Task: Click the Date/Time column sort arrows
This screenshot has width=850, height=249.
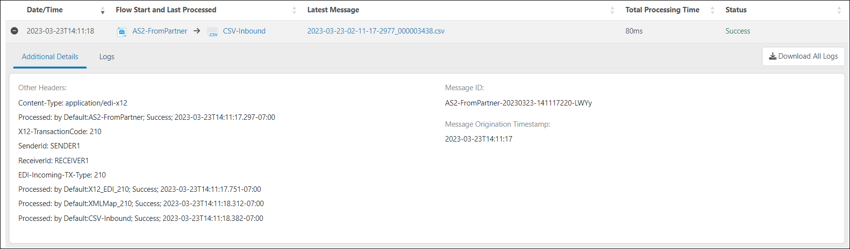Action: point(103,10)
